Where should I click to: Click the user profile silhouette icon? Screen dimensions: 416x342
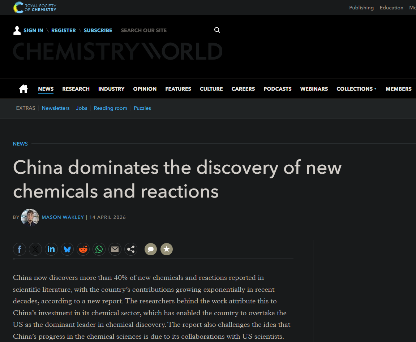[17, 30]
